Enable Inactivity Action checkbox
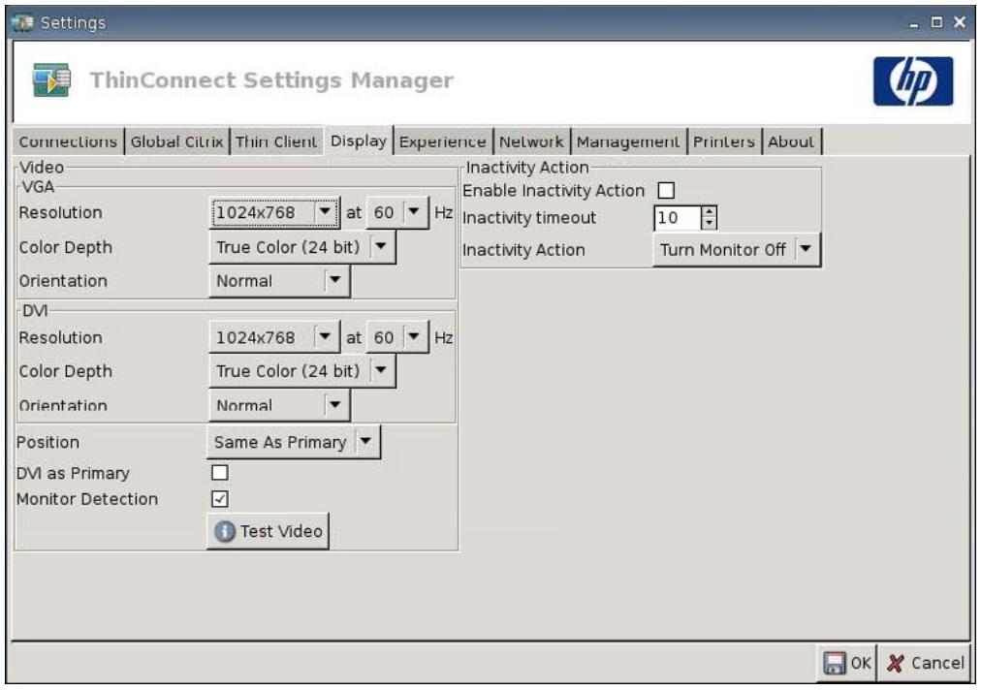Image resolution: width=981 pixels, height=690 pixels. 666,190
